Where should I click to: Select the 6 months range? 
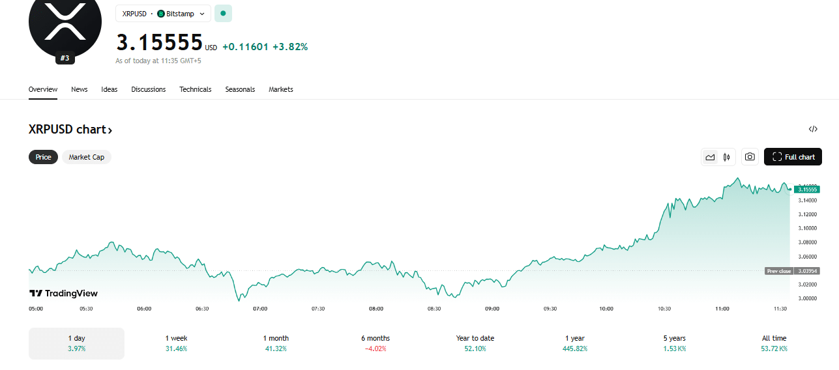[x=375, y=343]
